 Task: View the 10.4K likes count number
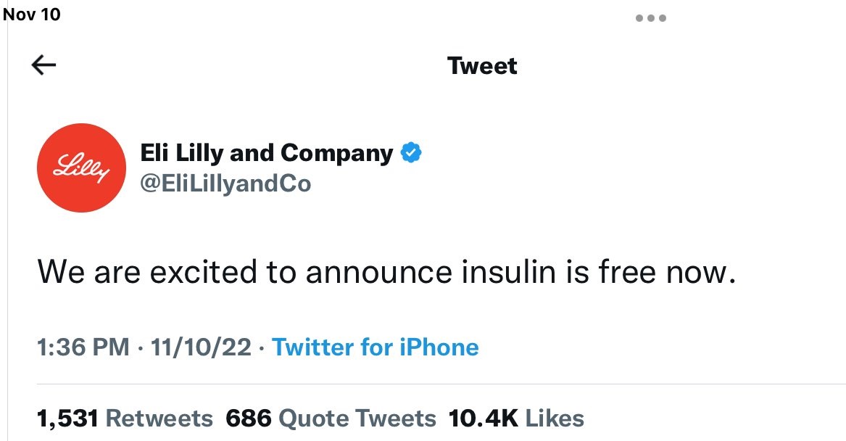pos(483,419)
